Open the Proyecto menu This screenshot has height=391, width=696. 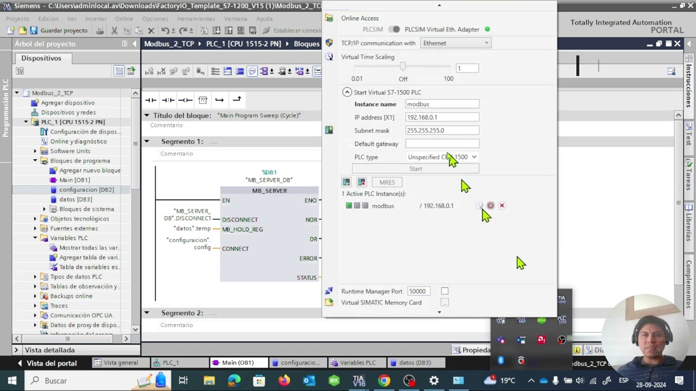pos(18,18)
